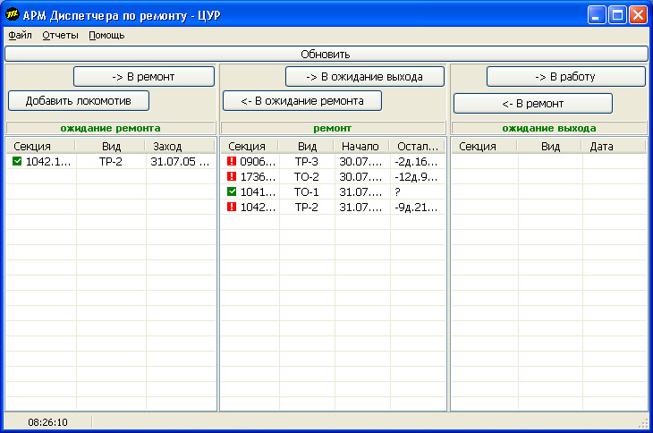
Task: Click red alert icon of 1736 row
Action: 232,176
